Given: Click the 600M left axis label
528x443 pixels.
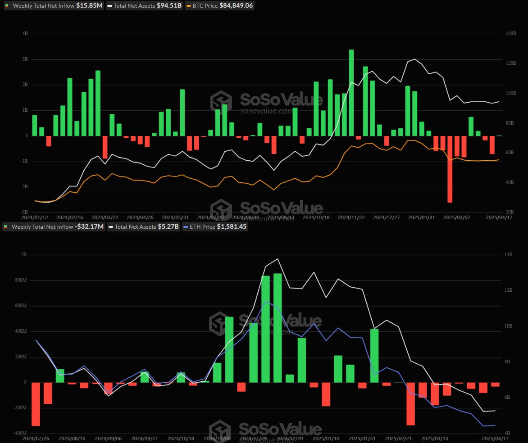Looking at the screenshot, I should coord(21,306).
